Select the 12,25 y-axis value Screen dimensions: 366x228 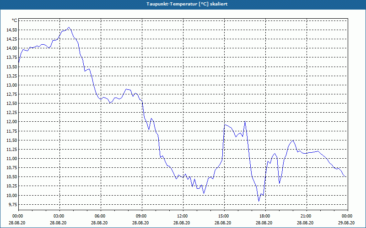[x=11, y=113]
